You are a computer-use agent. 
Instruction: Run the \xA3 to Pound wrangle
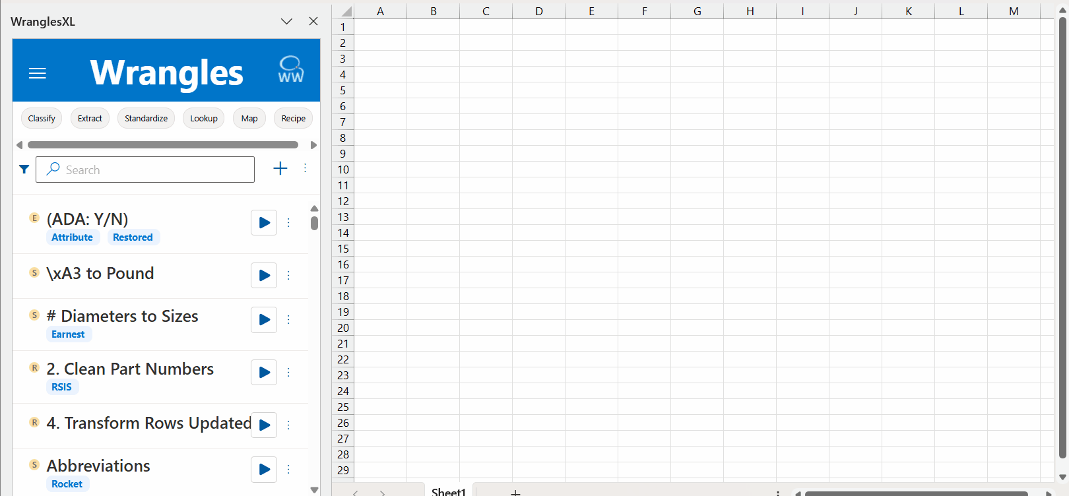pos(264,275)
